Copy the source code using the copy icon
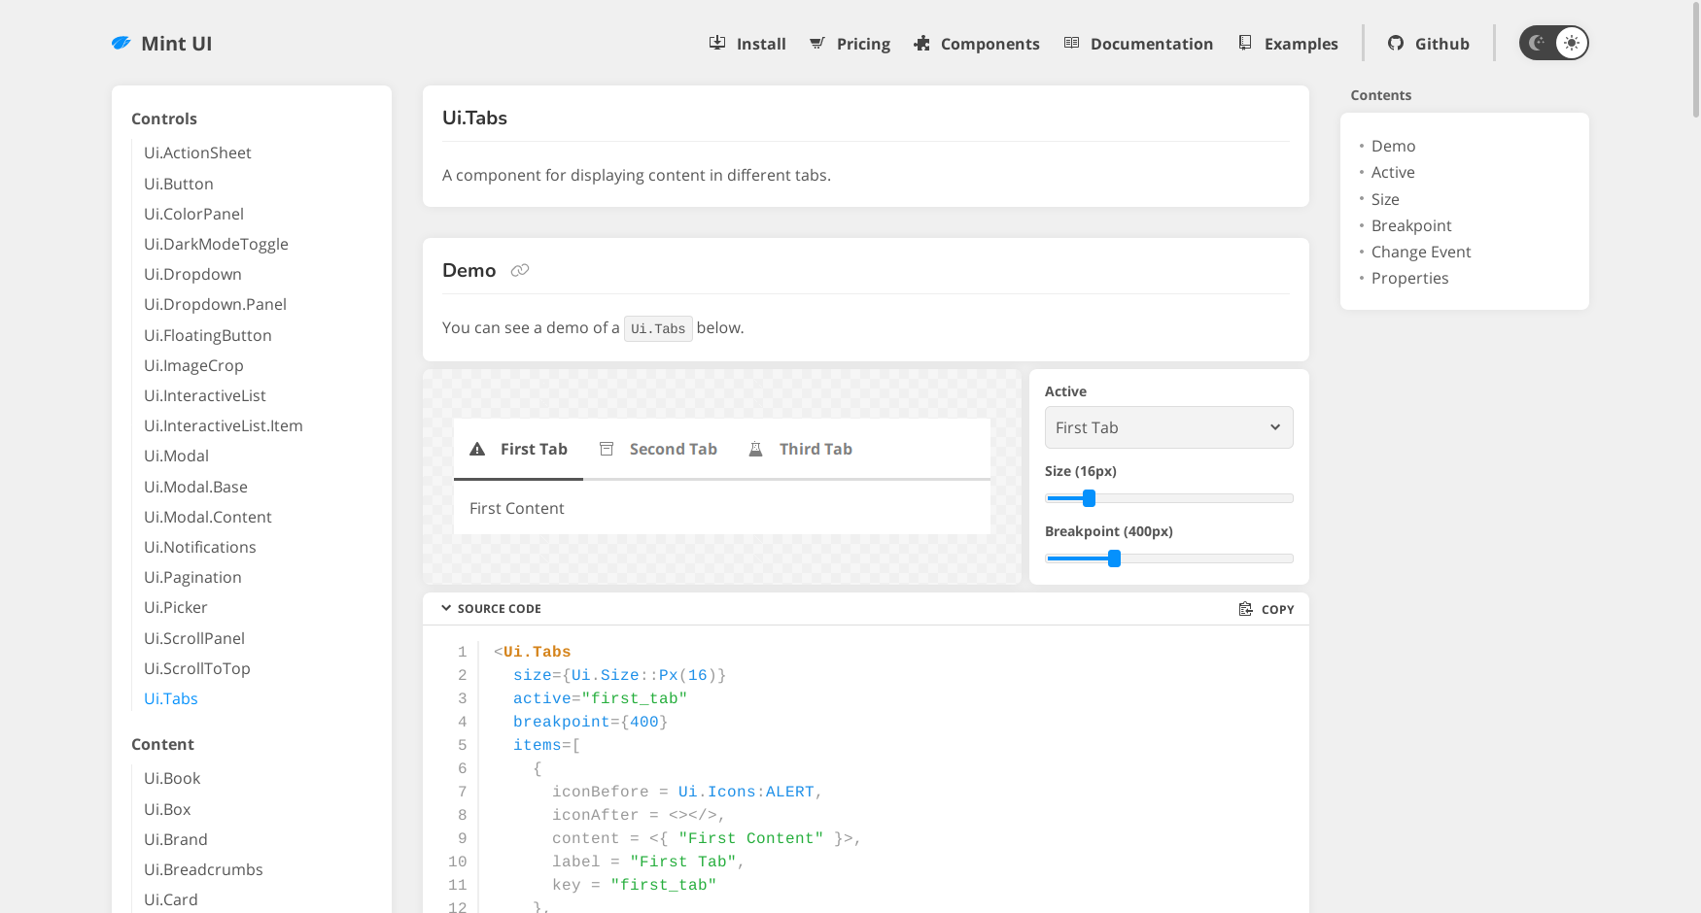Screen dimensions: 1701x913 (x=1245, y=608)
